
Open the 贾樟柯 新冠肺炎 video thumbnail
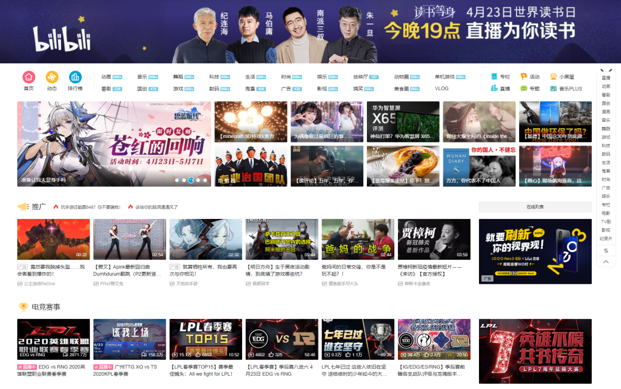434,239
